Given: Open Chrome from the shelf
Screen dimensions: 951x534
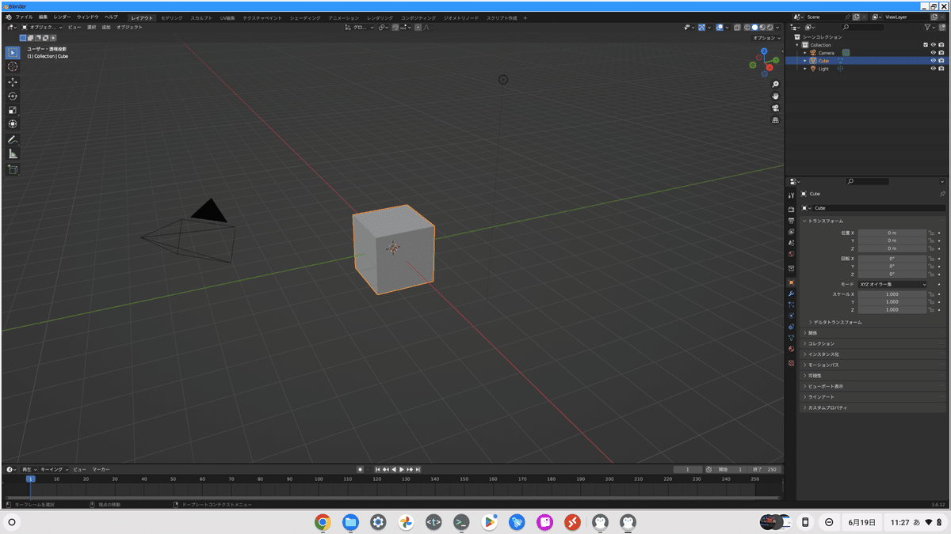Looking at the screenshot, I should (x=323, y=522).
